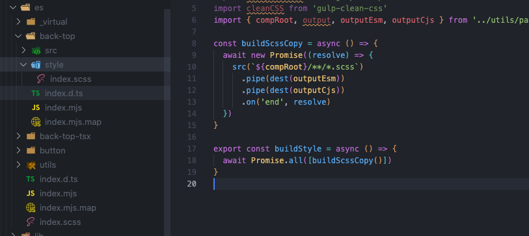The image size is (529, 236).
Task: Collapse the es folder chevron
Action: tap(13, 7)
